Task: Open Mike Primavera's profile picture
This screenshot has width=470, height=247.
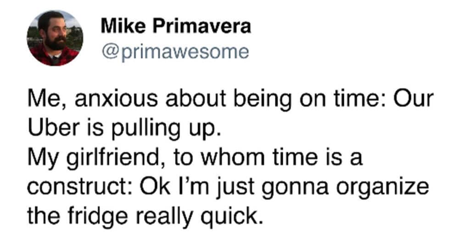Action: point(55,38)
